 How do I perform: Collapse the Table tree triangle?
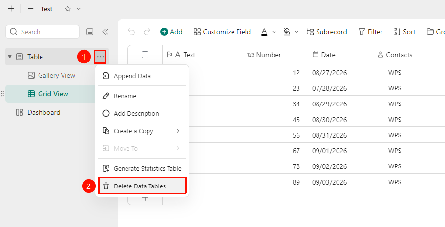(x=10, y=57)
